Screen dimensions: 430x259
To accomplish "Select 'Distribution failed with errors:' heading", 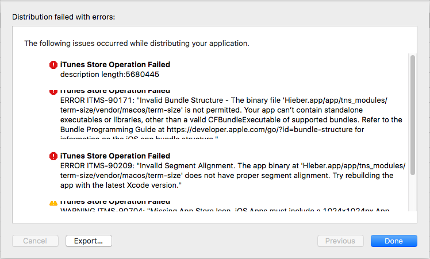I will point(64,17).
